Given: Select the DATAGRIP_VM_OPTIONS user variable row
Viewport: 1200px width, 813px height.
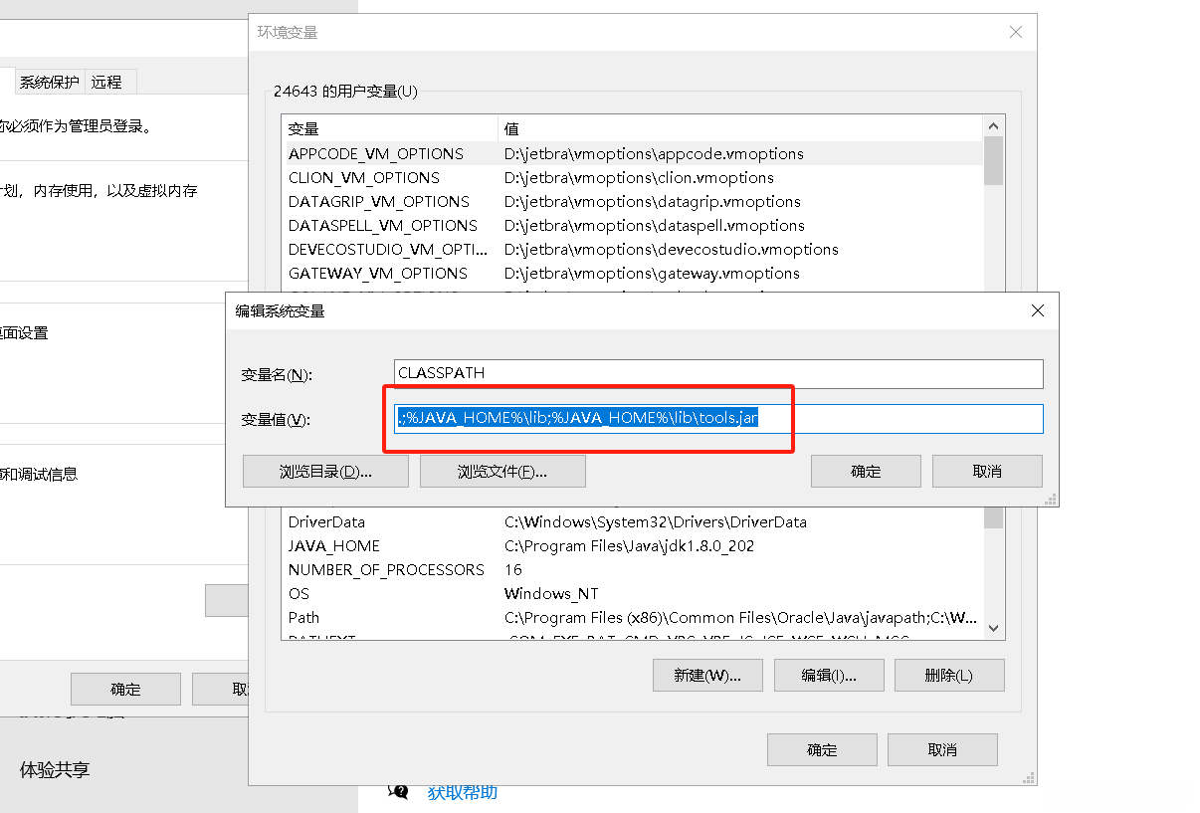Looking at the screenshot, I should 632,201.
